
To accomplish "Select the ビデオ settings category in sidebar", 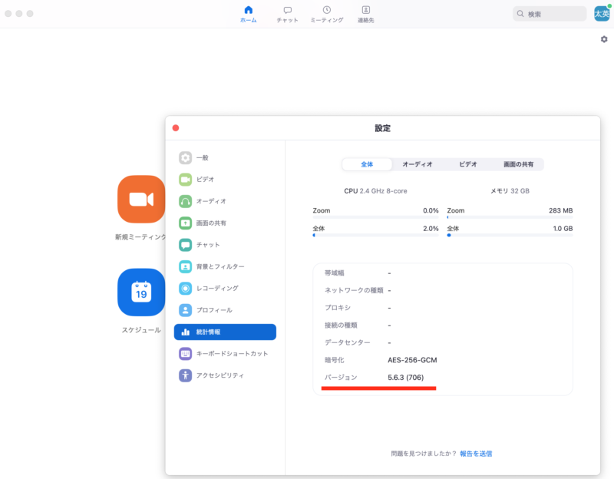I will pos(225,180).
